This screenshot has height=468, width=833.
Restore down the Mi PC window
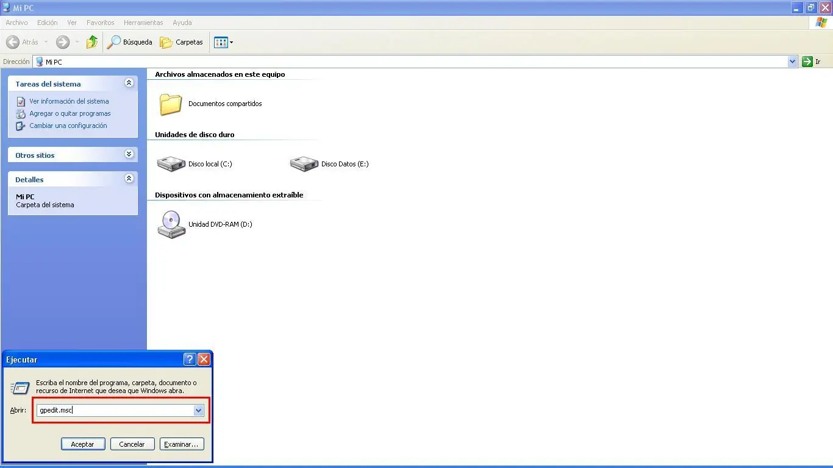point(811,8)
